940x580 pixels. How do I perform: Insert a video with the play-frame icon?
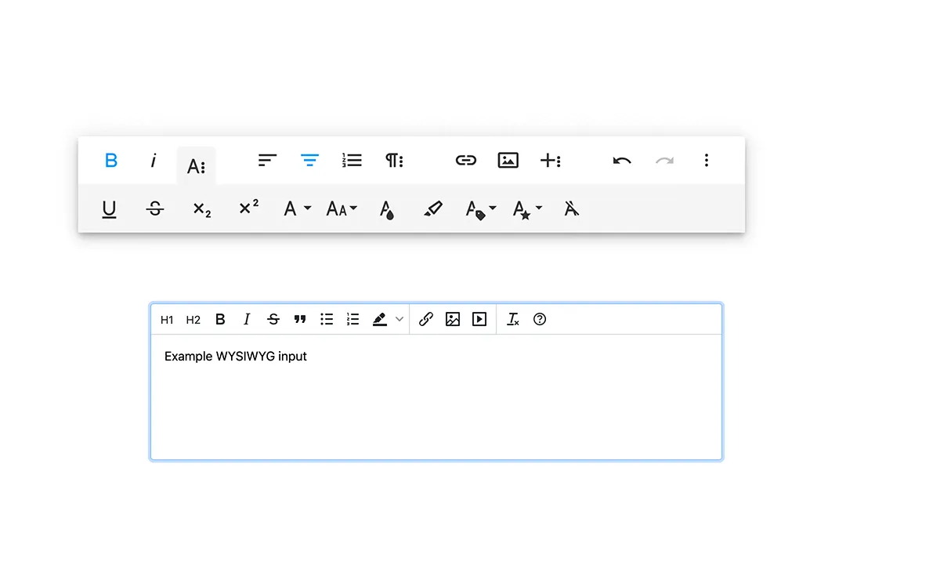(479, 319)
